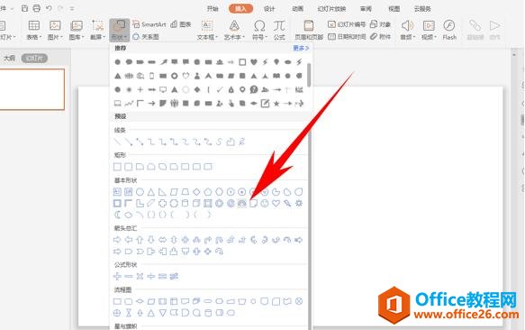525x330 pixels.
Task: Pick the smiley face shape
Action: (265, 203)
